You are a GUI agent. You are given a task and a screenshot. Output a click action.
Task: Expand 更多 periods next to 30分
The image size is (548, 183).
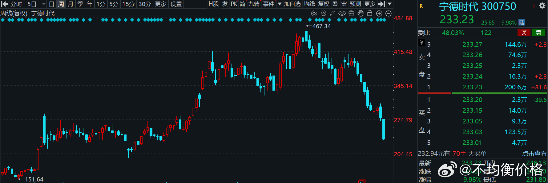pyautogui.click(x=161, y=4)
